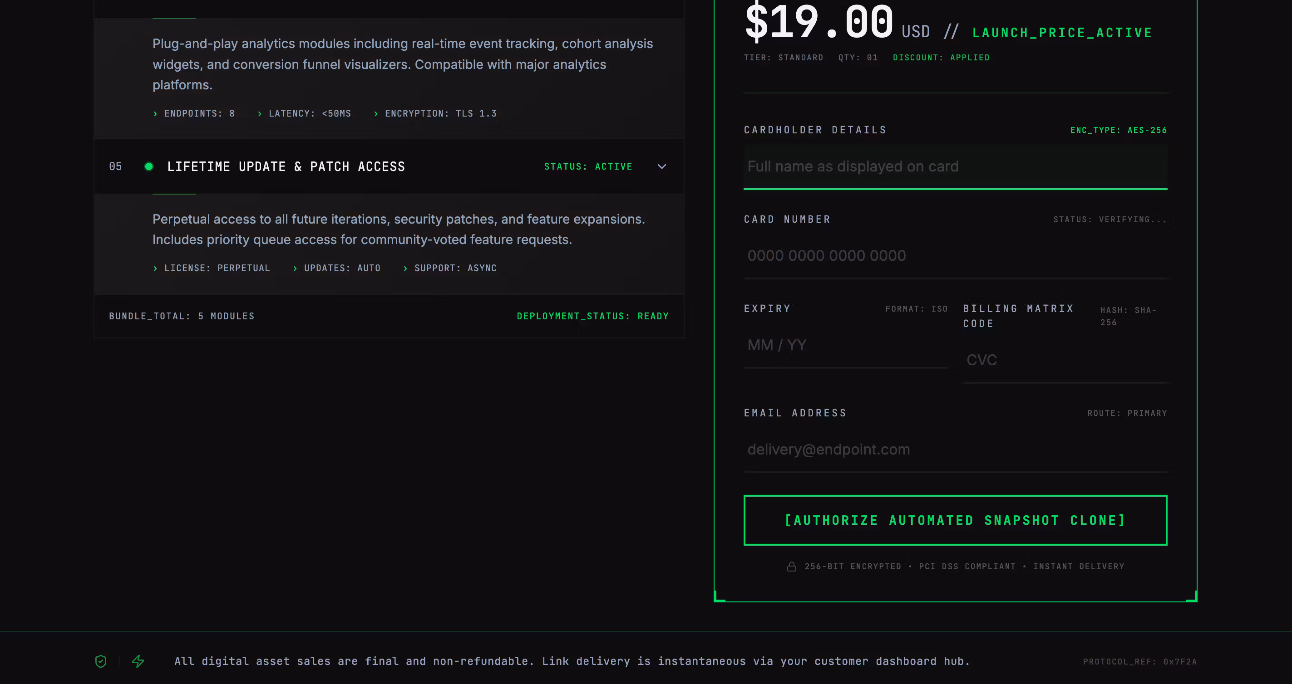Click EMAIL ADDRESS label
This screenshot has height=684, width=1292.
click(795, 413)
